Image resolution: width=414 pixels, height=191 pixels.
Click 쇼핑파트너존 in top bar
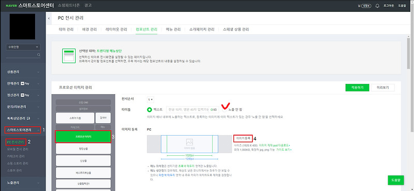69,5
